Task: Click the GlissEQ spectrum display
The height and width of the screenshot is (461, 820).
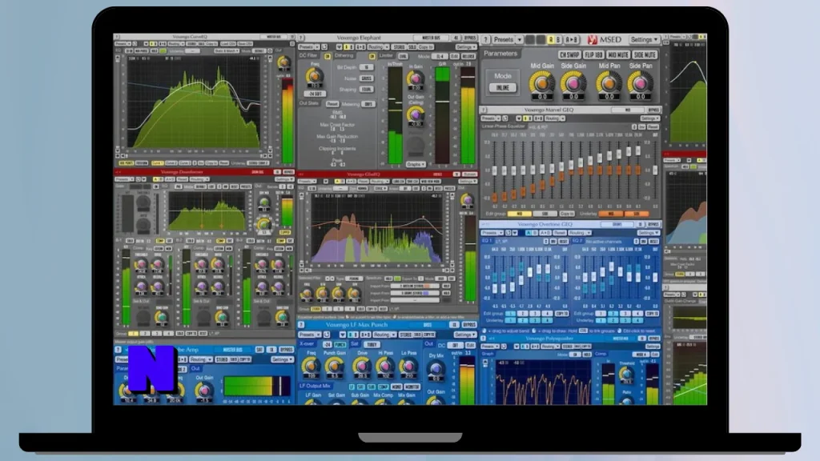Action: (x=377, y=230)
